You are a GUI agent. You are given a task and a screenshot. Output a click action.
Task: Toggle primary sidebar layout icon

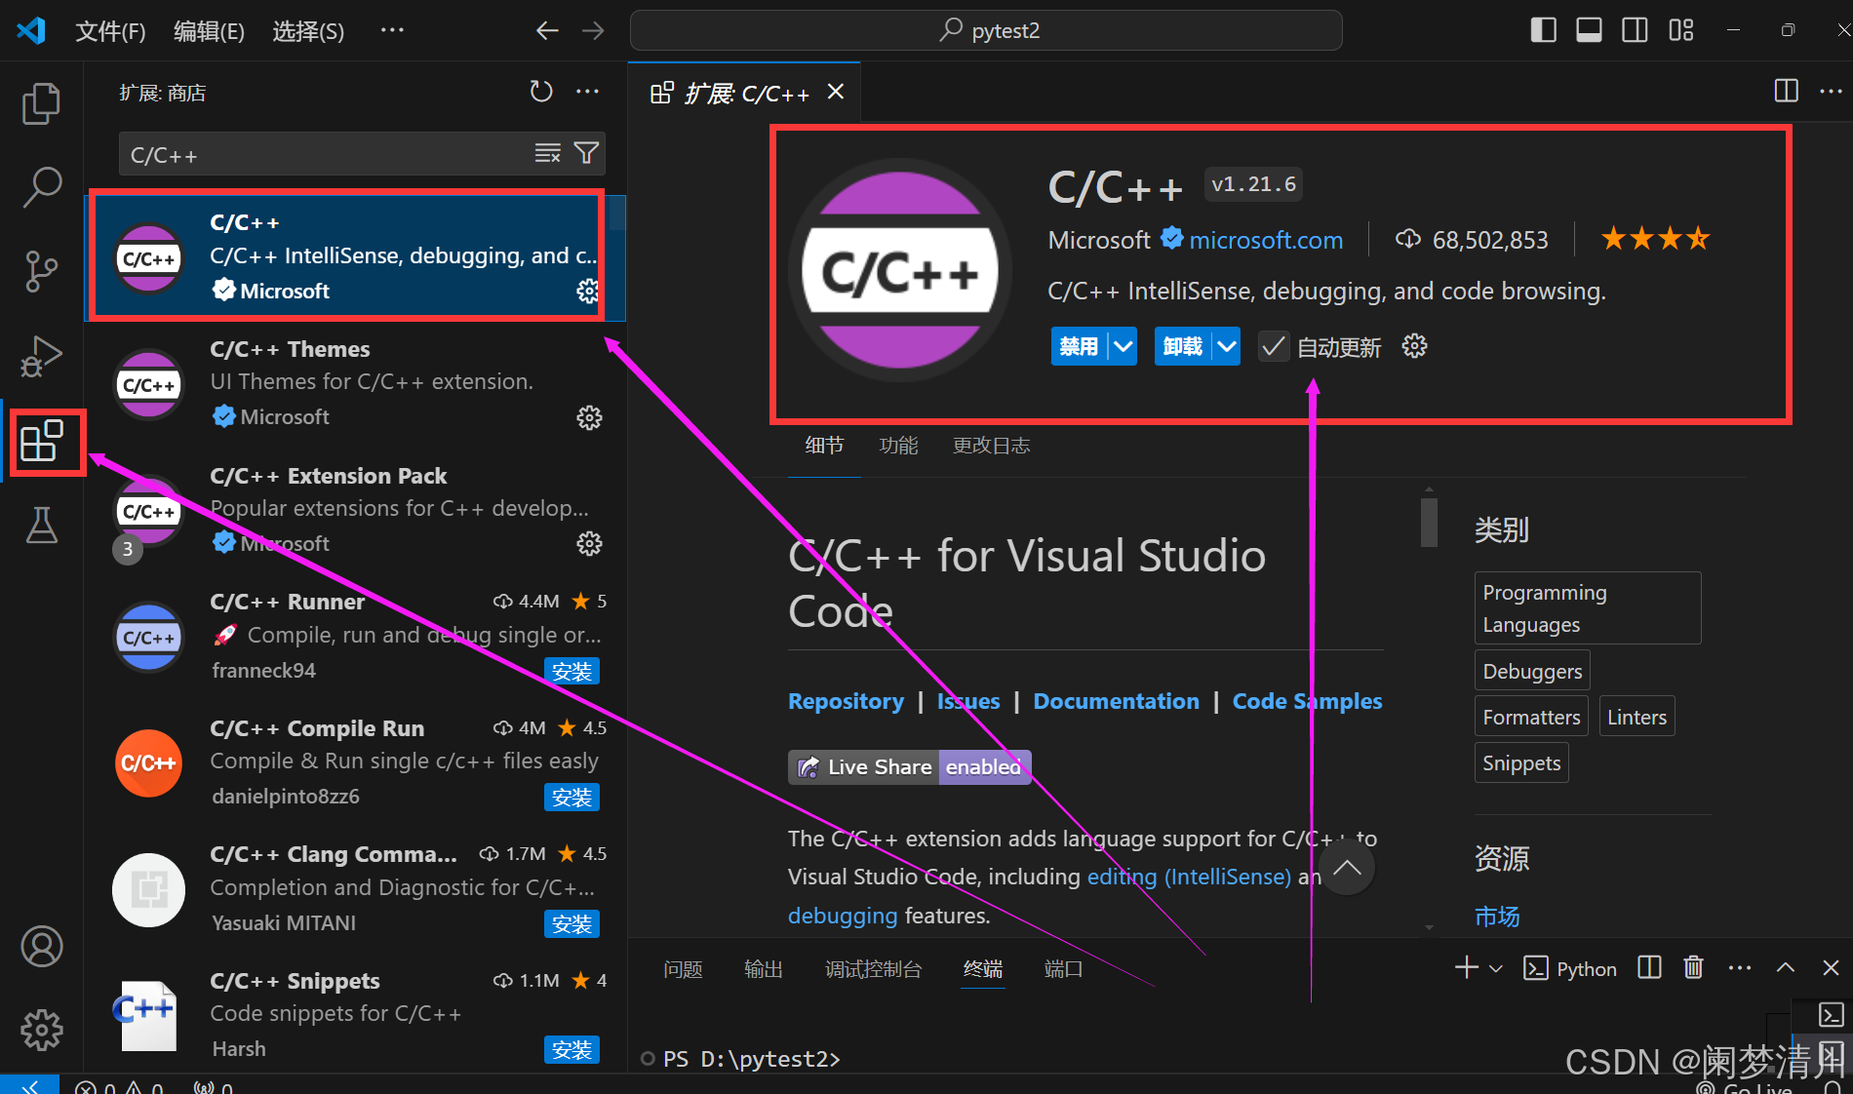[x=1544, y=30]
